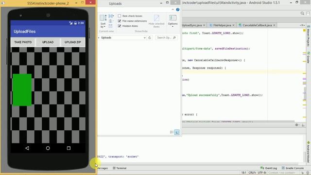This screenshot has height=175, width=311.
Task: Tap the Android home circle button
Action: (48, 148)
